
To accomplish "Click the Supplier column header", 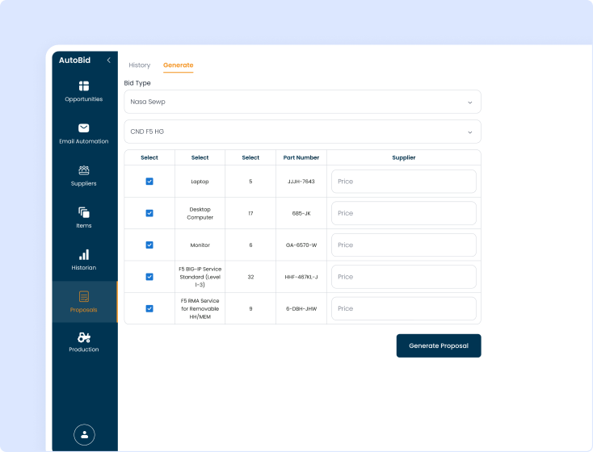I will [x=404, y=157].
